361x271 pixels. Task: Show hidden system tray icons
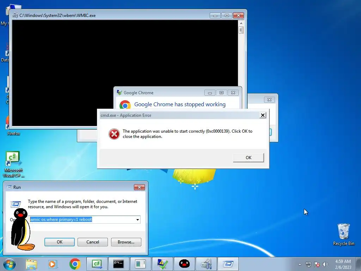point(300,264)
